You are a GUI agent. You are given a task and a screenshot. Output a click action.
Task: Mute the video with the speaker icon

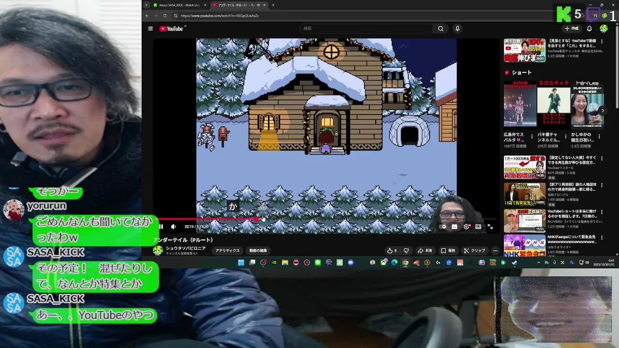(x=174, y=226)
